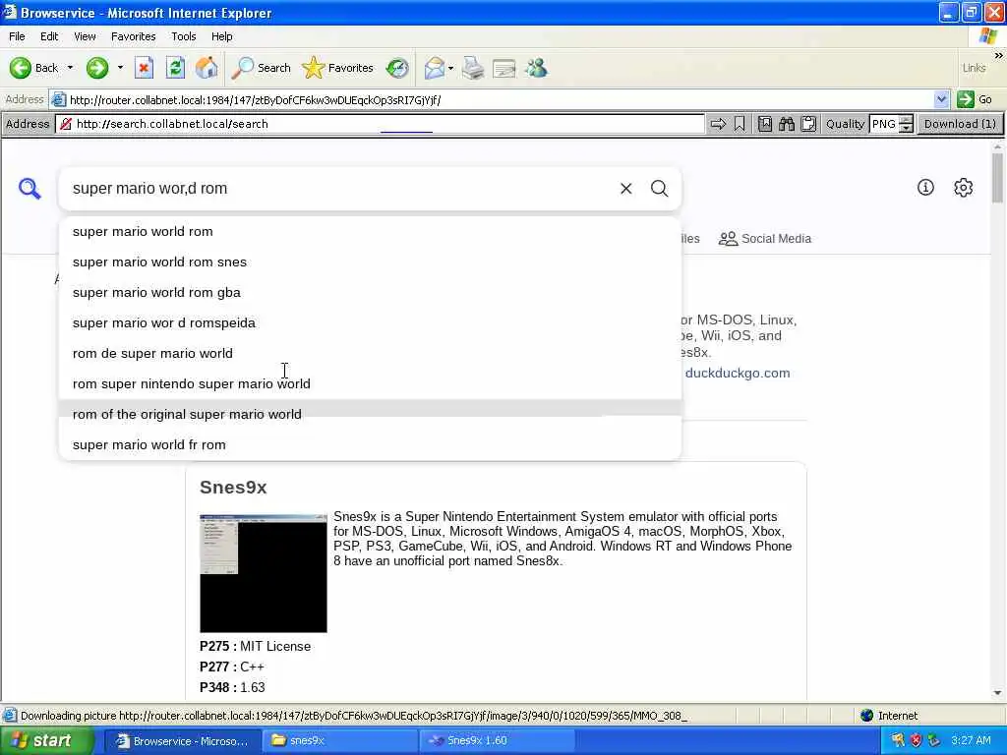1007x755 pixels.
Task: Switch to the snes9x folder taskbar button
Action: pyautogui.click(x=340, y=741)
